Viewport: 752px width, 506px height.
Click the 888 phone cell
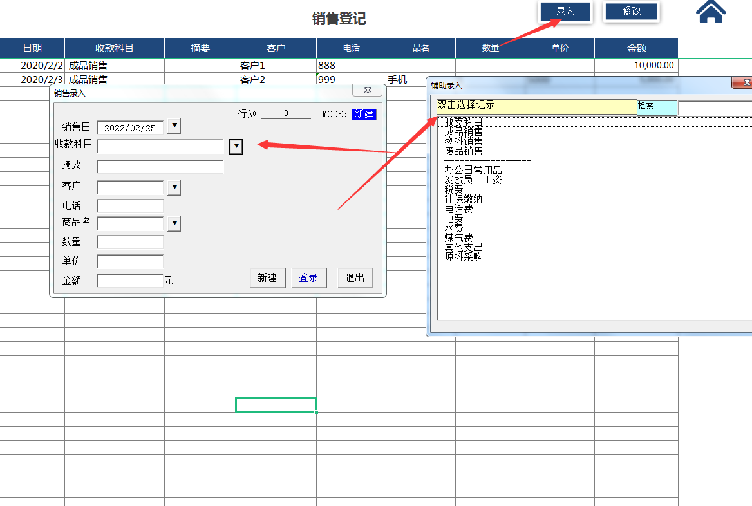coord(351,65)
